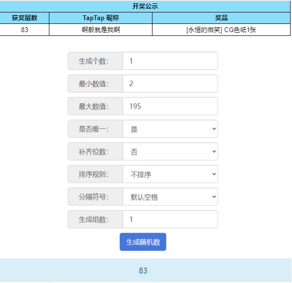Click the generated result 83 in blue bar
The image size is (292, 283).
[143, 271]
